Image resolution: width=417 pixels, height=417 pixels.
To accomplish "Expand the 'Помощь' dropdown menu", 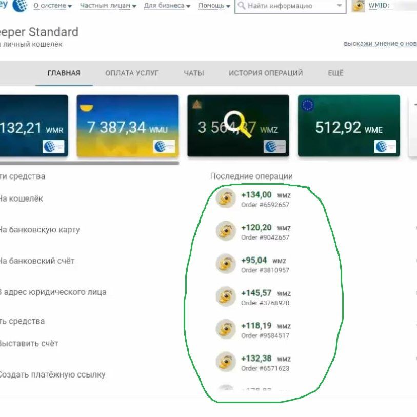I will (x=214, y=6).
